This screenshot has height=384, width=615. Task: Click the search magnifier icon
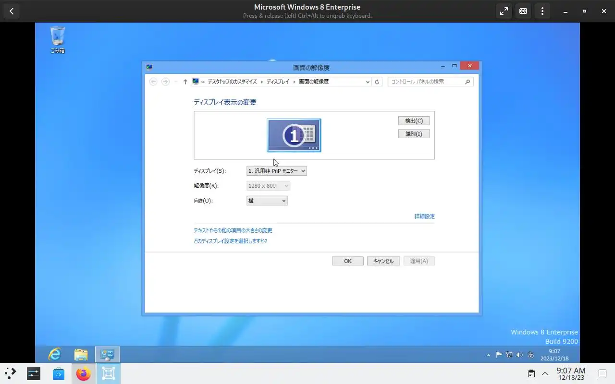tap(467, 82)
